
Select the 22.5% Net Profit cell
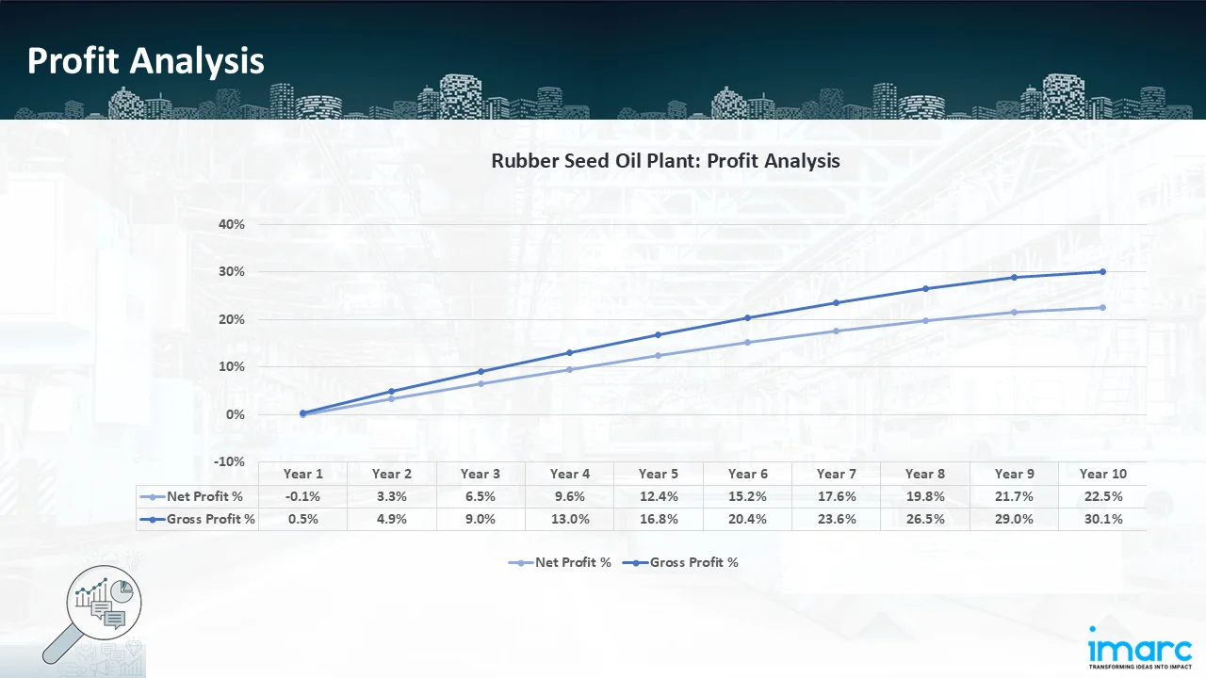[x=1102, y=496]
